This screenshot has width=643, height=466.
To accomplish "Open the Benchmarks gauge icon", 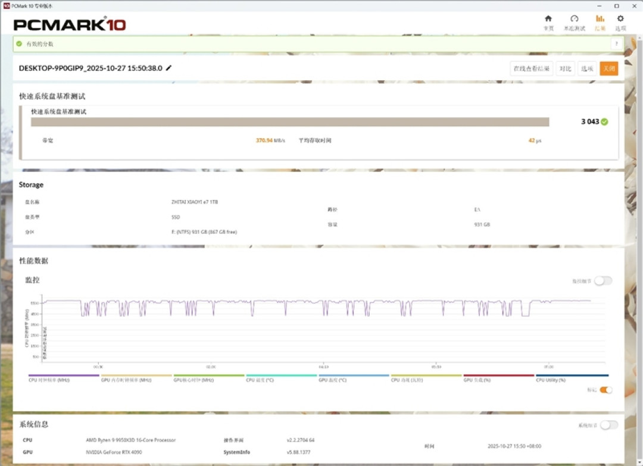I will click(574, 19).
